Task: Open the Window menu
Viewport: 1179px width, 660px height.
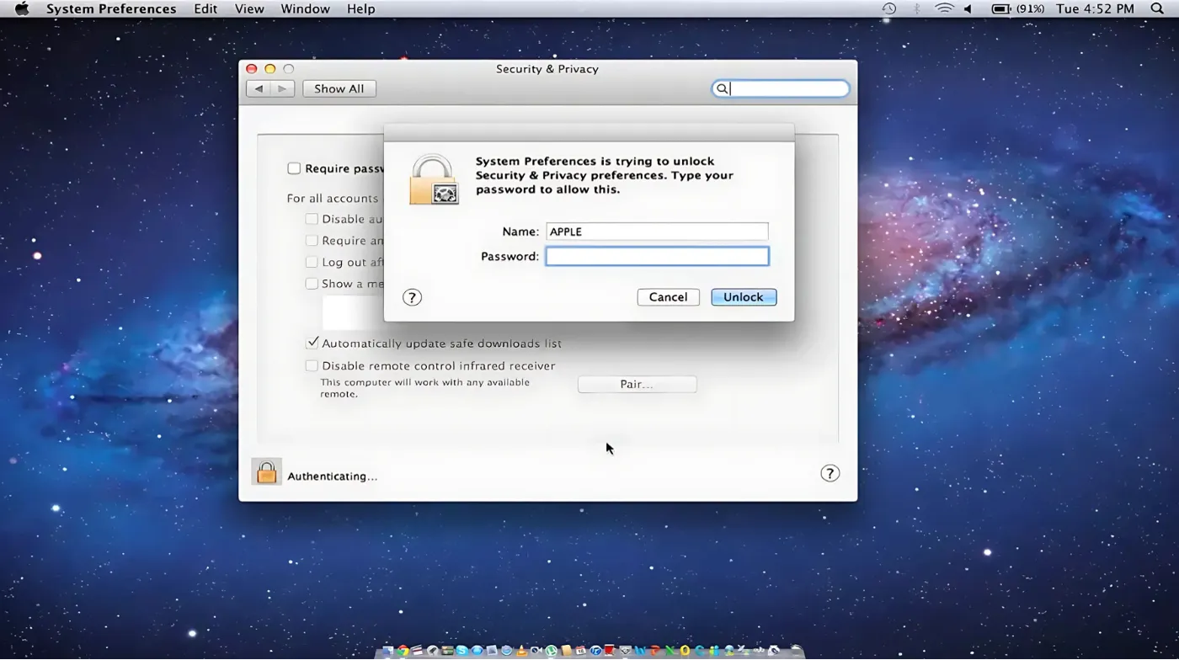Action: (305, 8)
